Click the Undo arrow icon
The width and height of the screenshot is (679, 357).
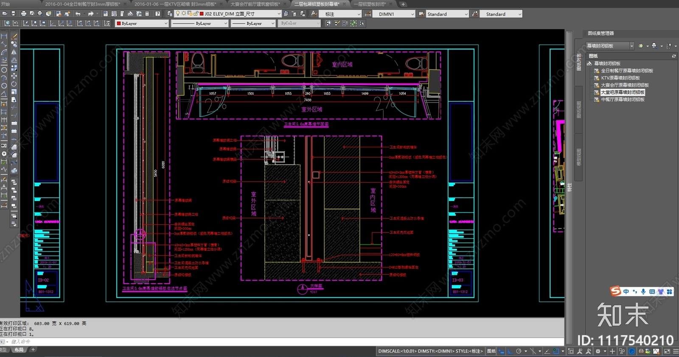pos(78,14)
